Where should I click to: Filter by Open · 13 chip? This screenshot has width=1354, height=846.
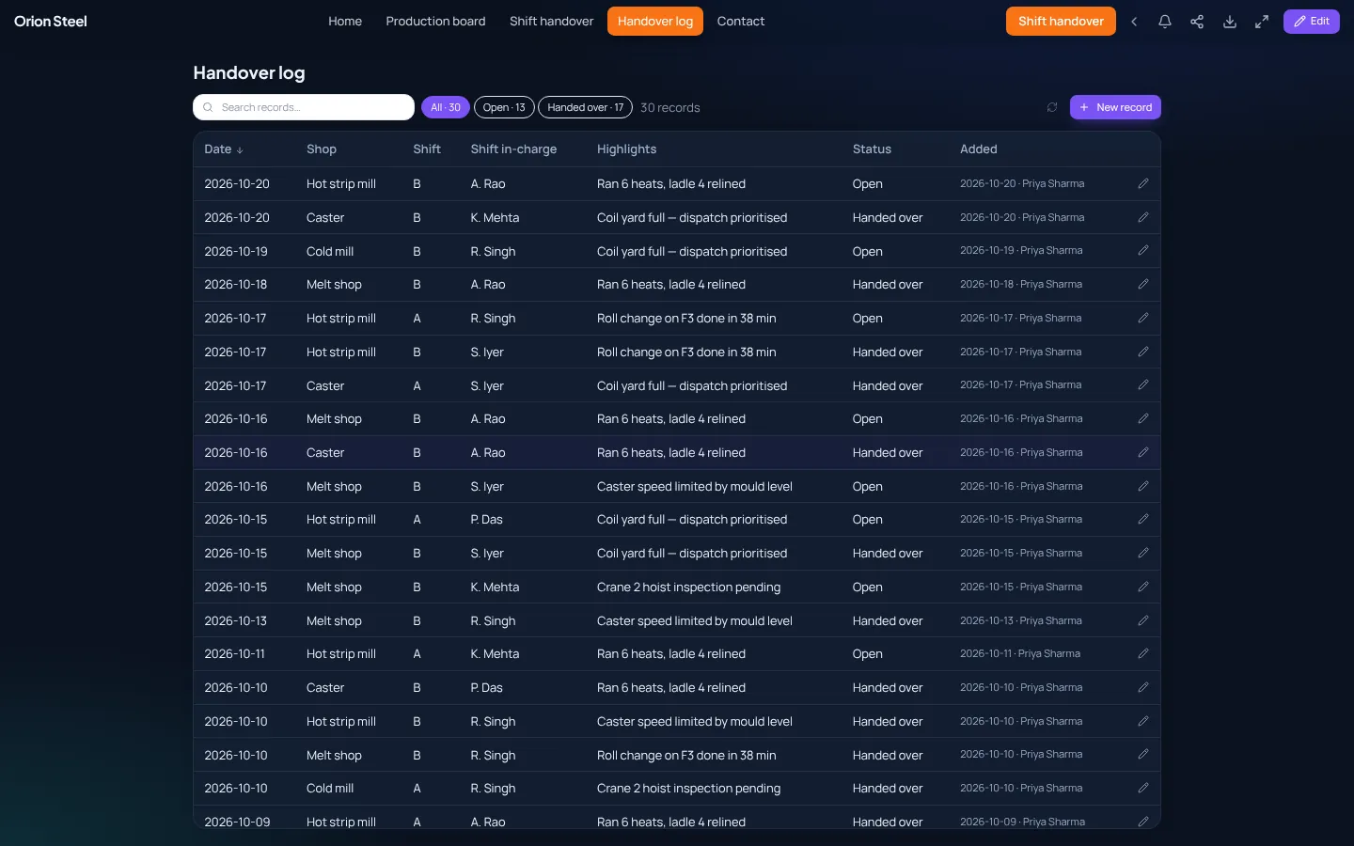click(x=504, y=107)
